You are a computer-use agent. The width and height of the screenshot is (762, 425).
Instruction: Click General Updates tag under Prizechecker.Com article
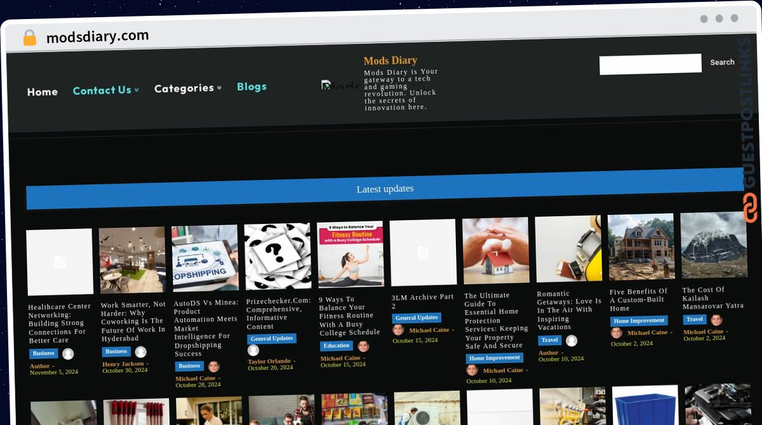[272, 339]
